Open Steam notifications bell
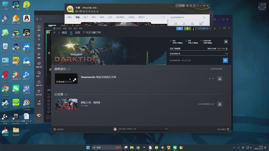Screen dimensions: 269x151 (x=187, y=29)
